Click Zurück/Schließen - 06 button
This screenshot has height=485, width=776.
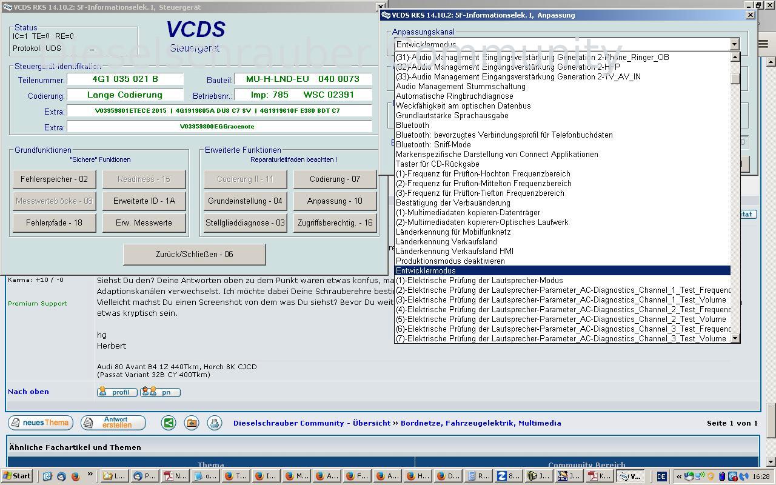[x=195, y=255]
